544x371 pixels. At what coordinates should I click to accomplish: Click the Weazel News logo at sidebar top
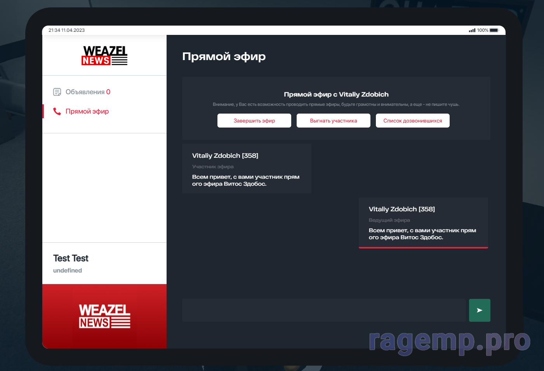coord(104,55)
